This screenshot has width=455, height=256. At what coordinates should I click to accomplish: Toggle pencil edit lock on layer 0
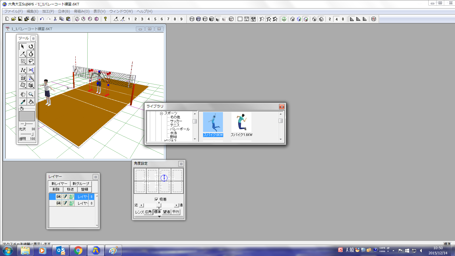[65, 203]
